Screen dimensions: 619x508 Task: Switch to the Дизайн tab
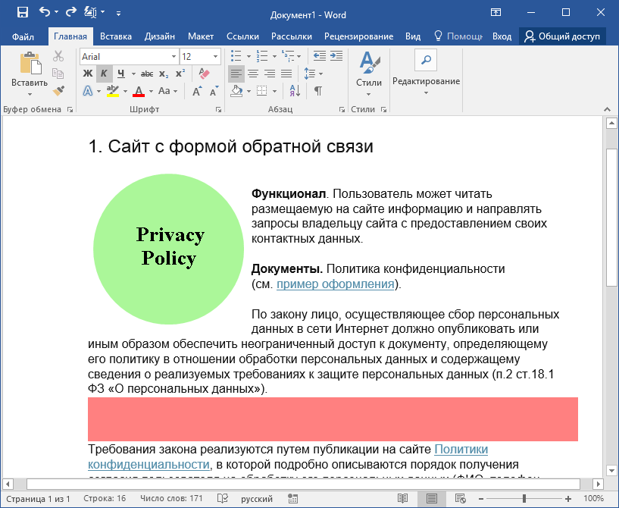click(160, 36)
